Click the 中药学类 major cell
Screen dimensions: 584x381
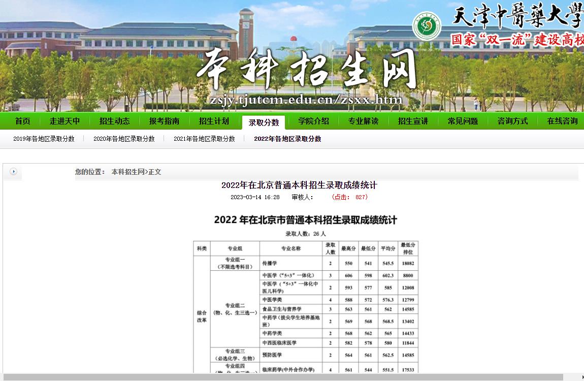click(x=291, y=333)
